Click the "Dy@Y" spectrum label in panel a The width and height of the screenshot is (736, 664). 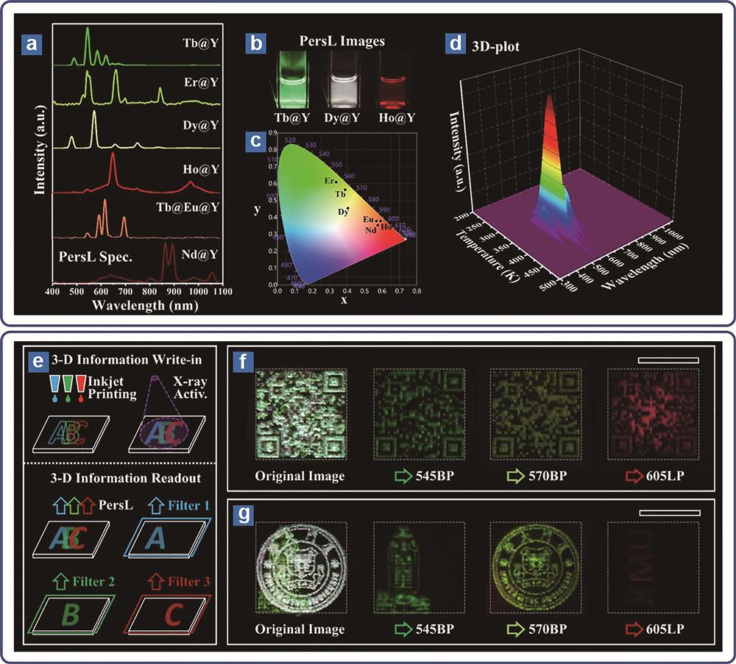(201, 126)
